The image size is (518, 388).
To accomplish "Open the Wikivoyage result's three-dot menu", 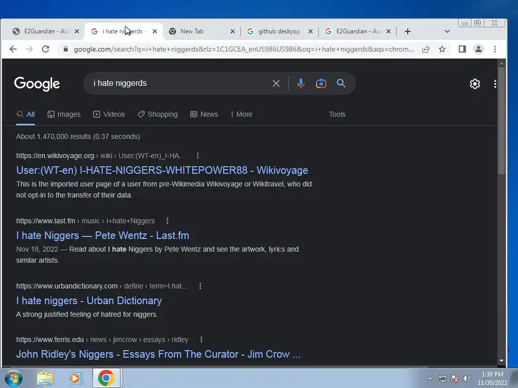I will point(198,156).
